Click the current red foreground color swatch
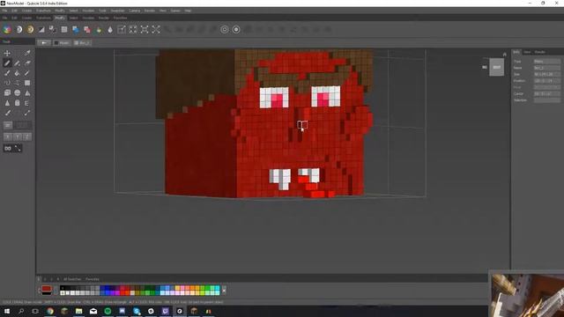This screenshot has height=317, width=564. coord(47,289)
